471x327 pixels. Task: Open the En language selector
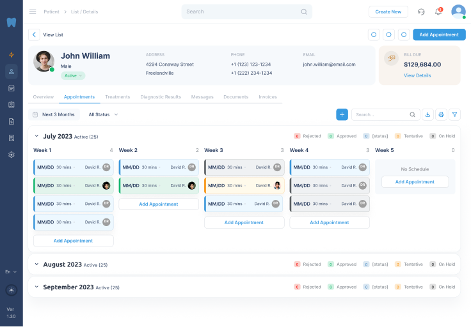coord(11,271)
